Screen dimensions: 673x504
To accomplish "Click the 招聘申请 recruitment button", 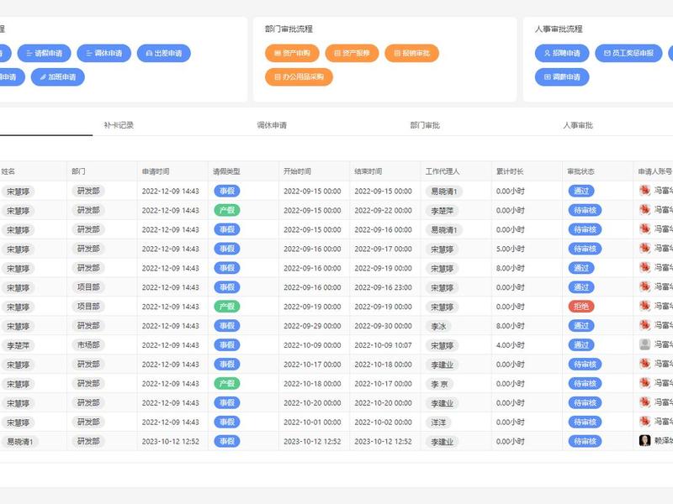I will point(562,53).
